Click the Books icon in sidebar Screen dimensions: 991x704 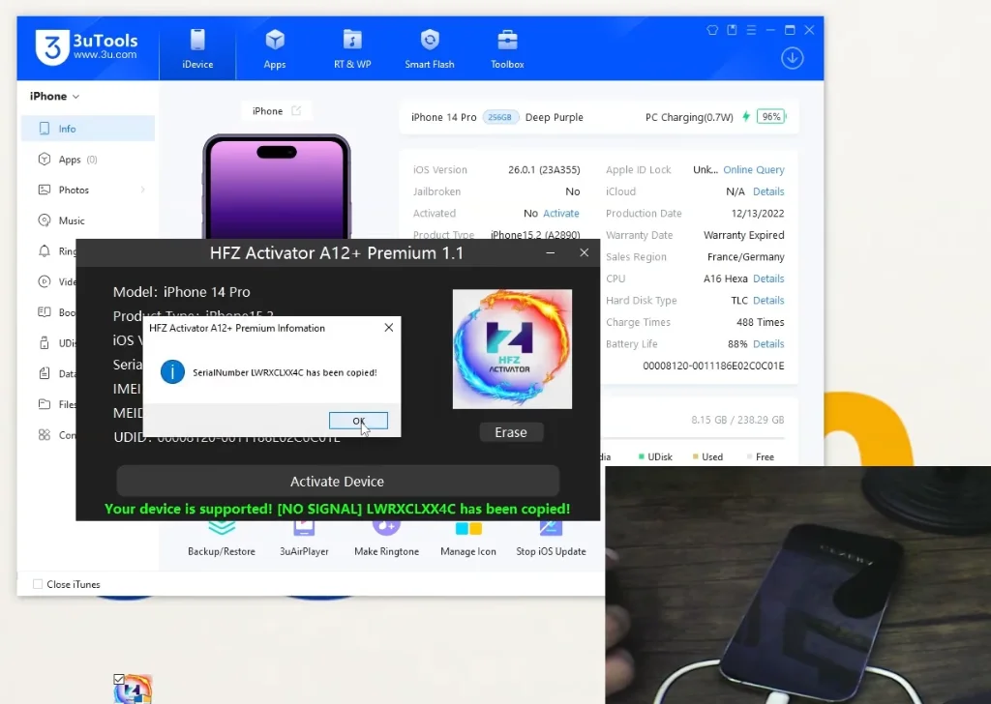[x=45, y=312]
